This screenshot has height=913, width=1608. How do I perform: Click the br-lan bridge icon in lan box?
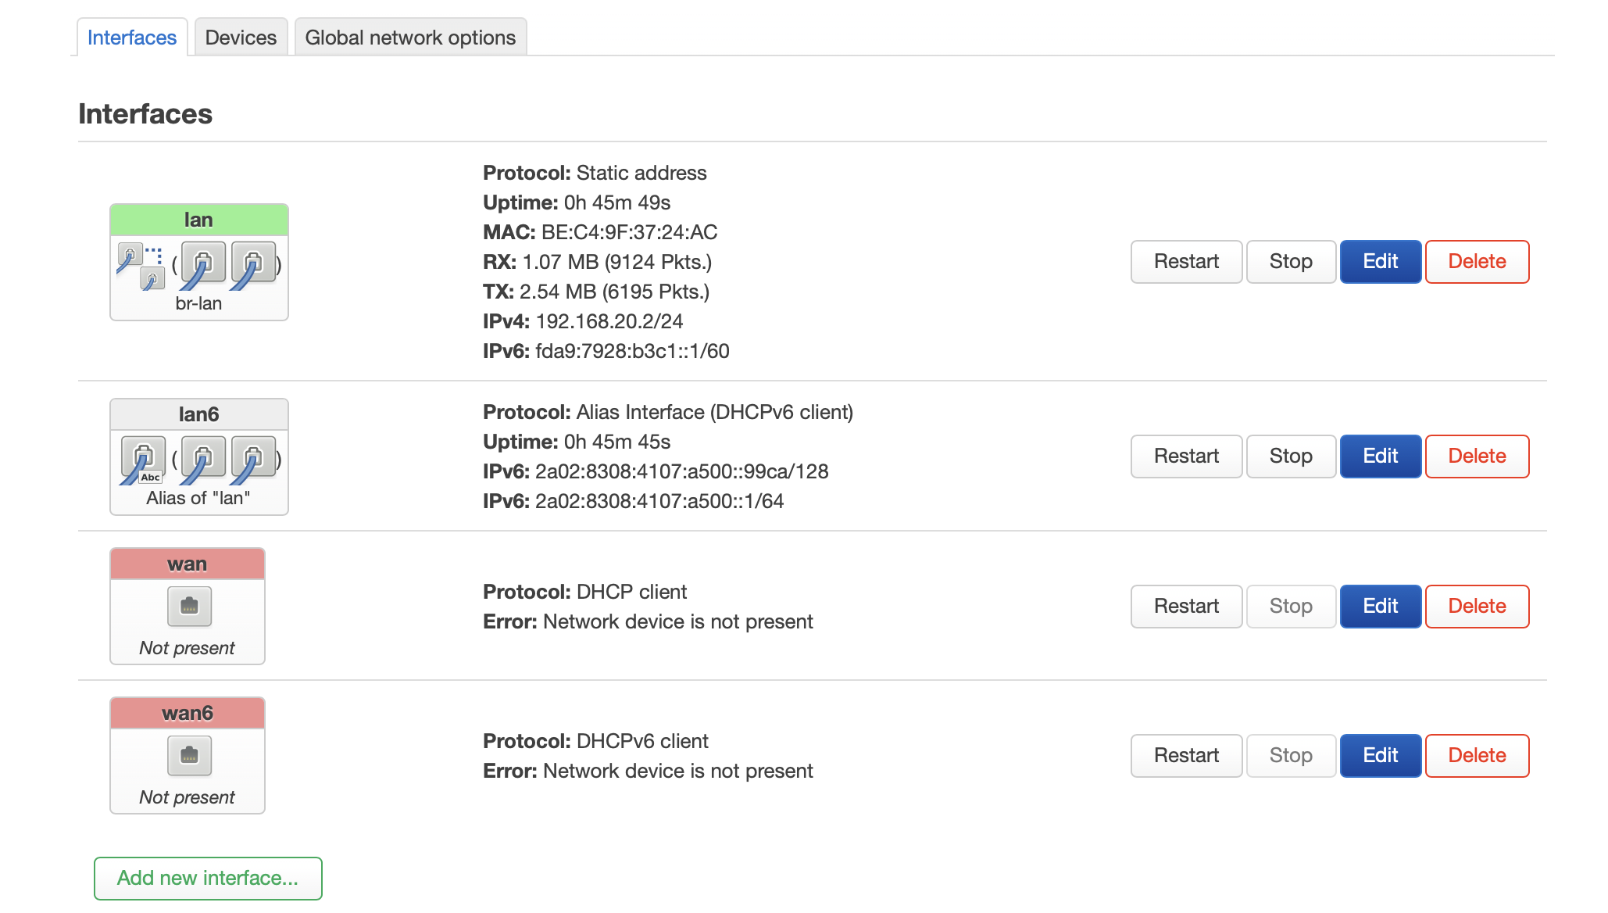pos(141,266)
